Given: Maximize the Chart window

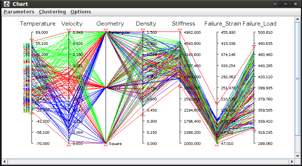Looking at the screenshot, I should point(285,4).
